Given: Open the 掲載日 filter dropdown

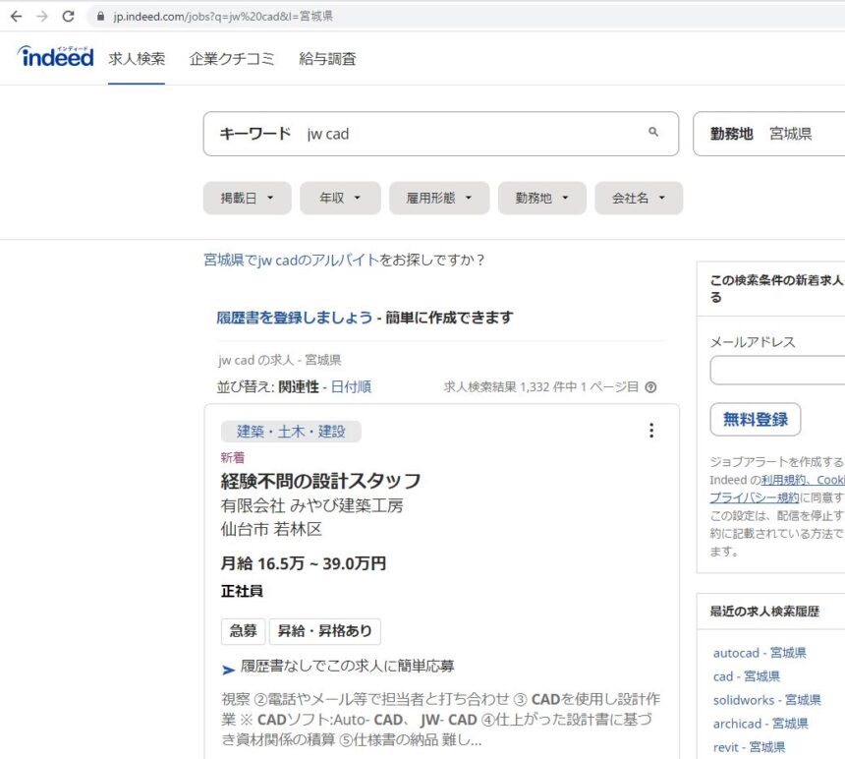Looking at the screenshot, I should tap(248, 199).
